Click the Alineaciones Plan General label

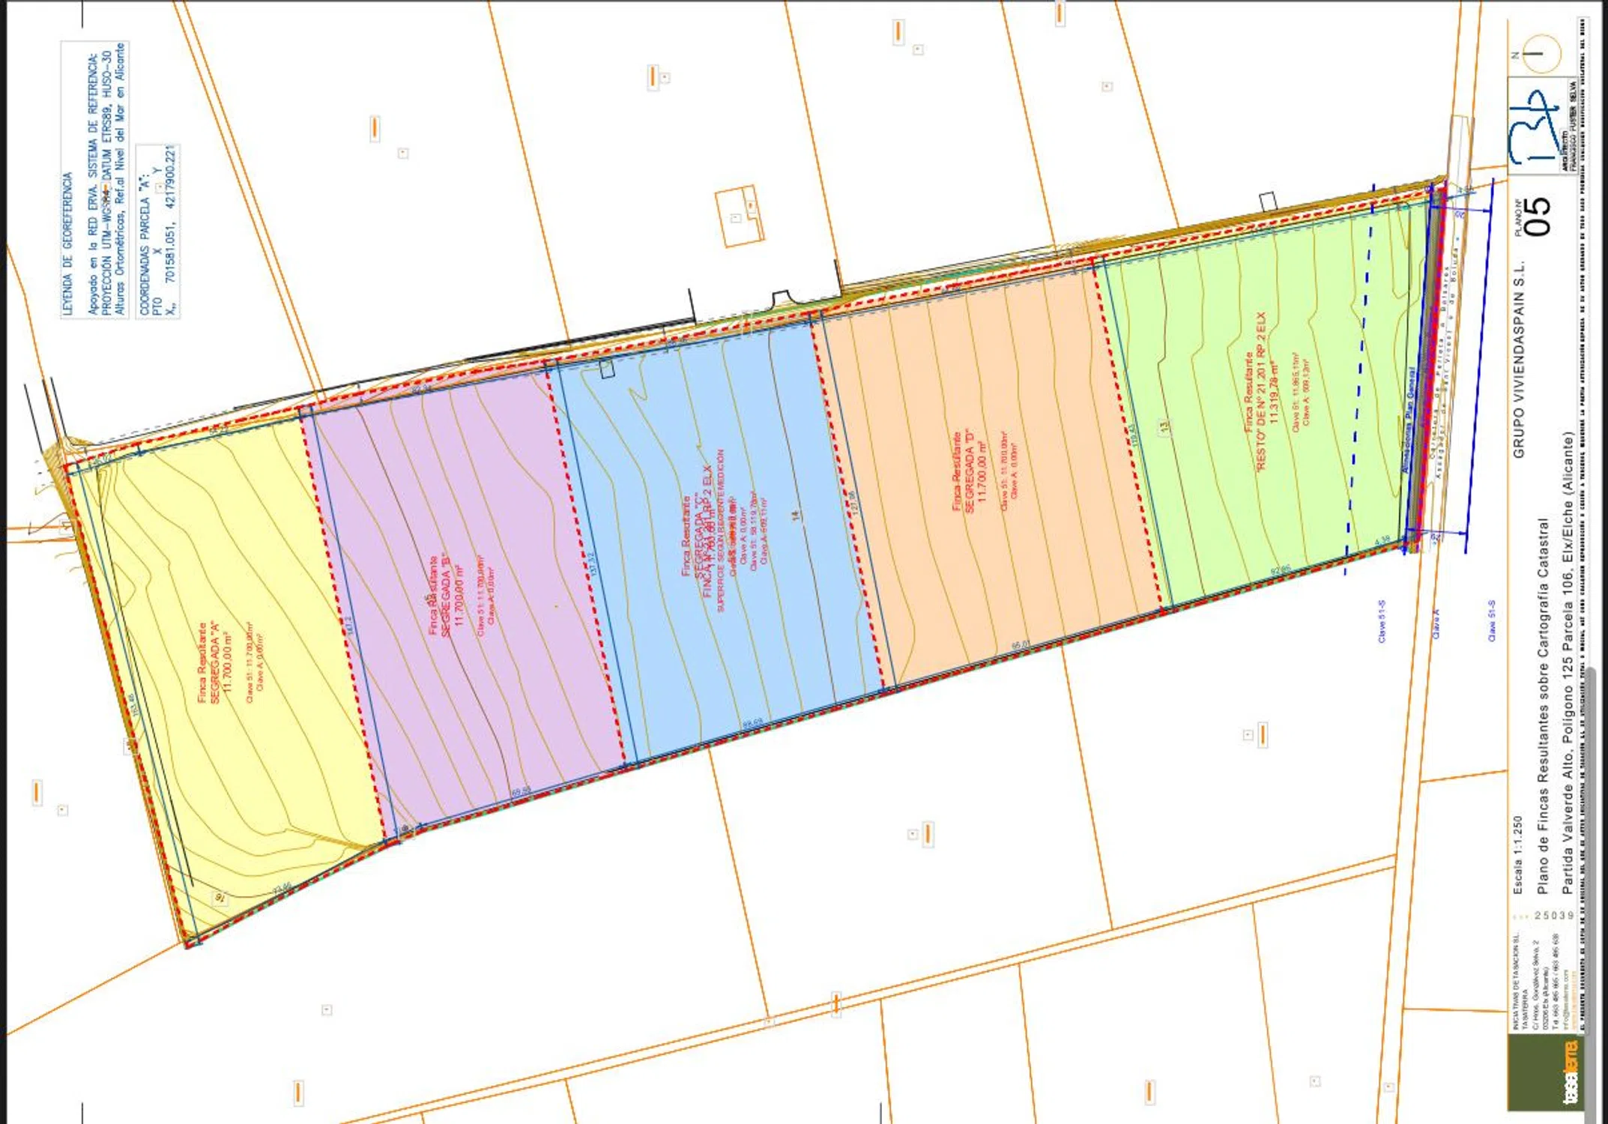click(1408, 420)
